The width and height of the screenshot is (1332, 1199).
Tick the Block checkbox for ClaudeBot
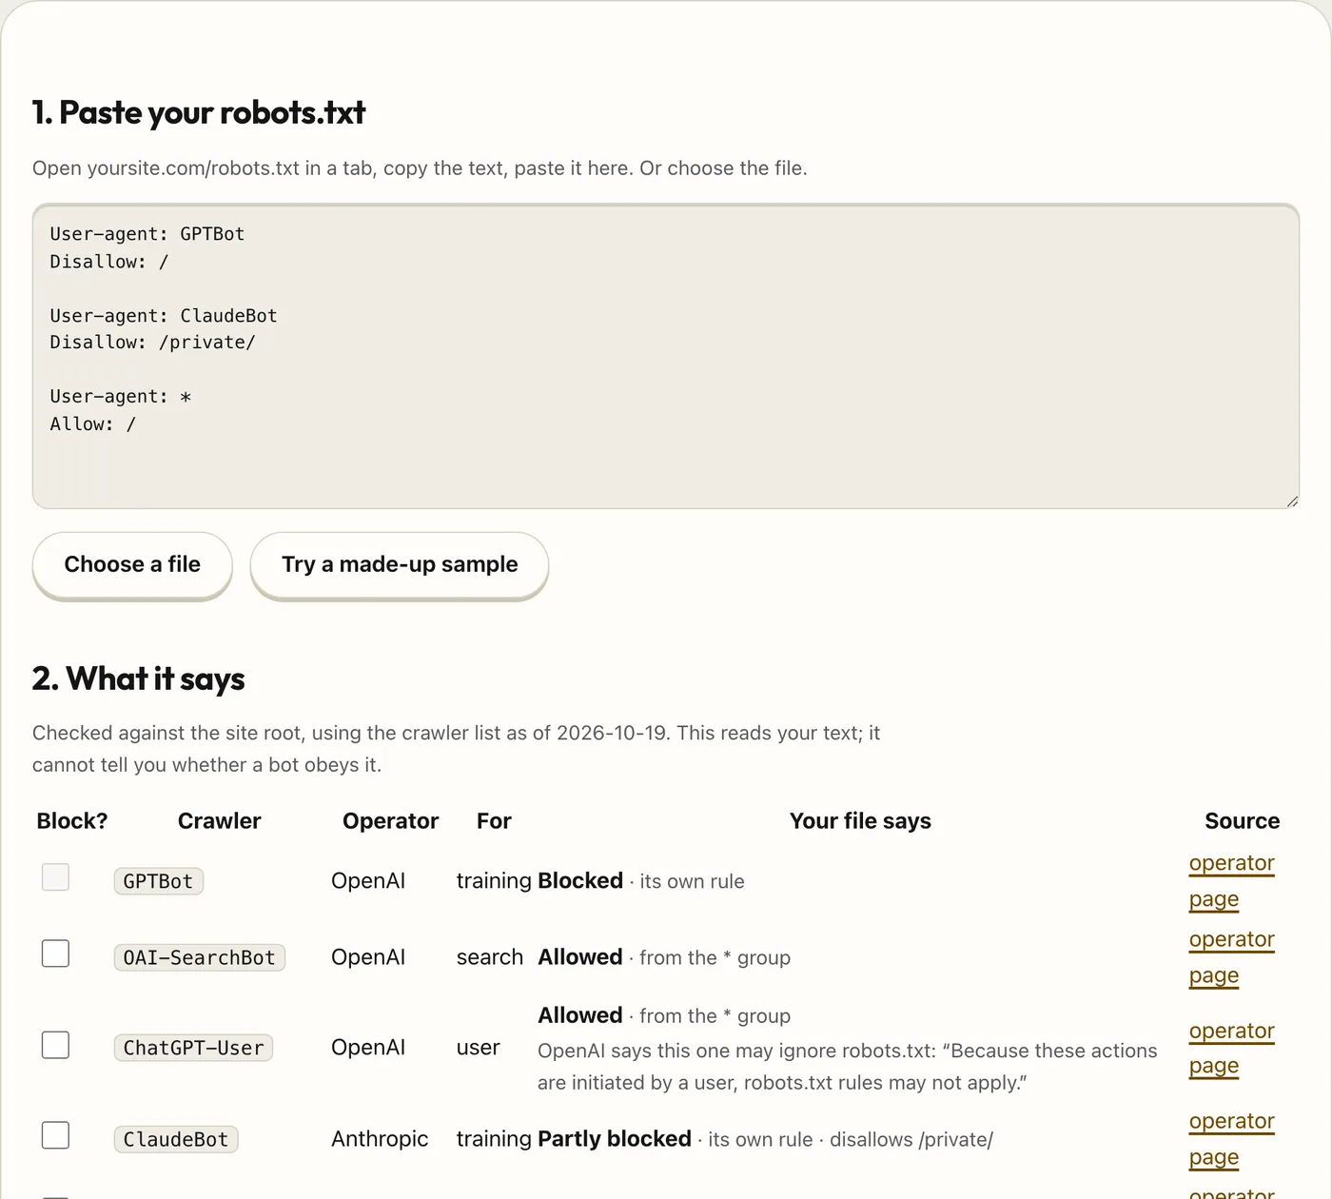point(55,1135)
